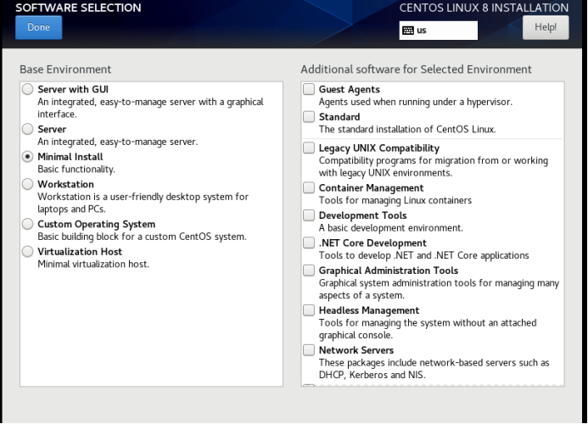
Task: Select the Server base environment radio button
Action: point(27,129)
